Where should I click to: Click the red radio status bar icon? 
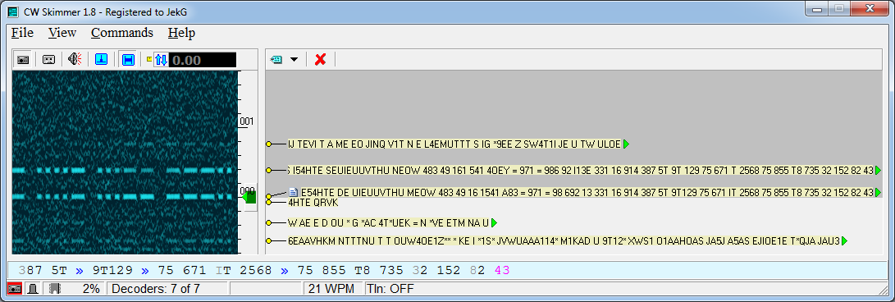click(15, 289)
